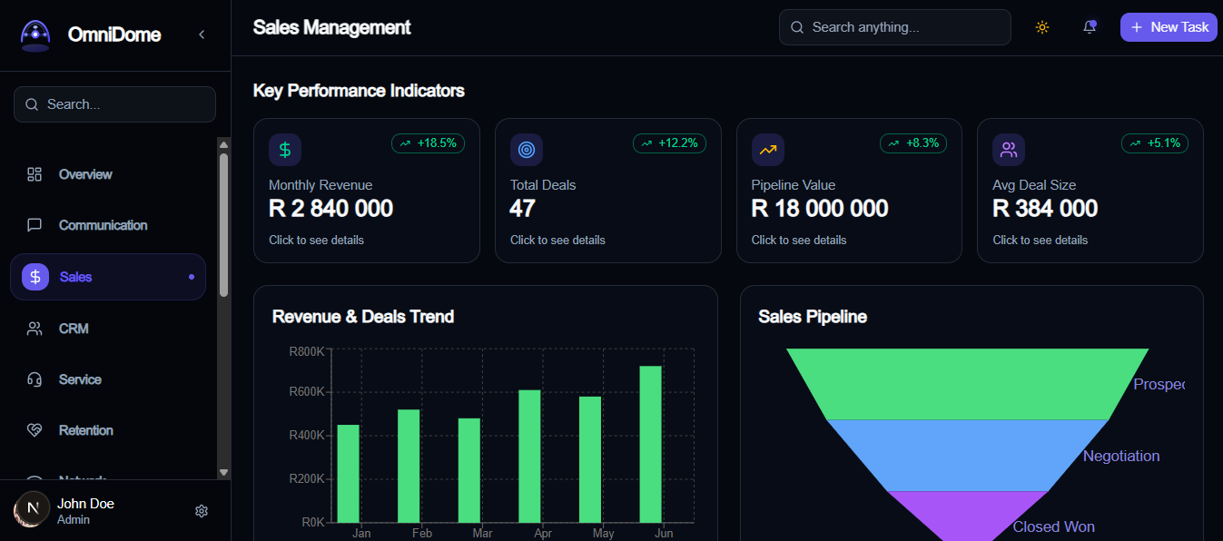Click the Avg Deal Size users icon
Viewport: 1223px width, 541px height.
tap(1009, 150)
